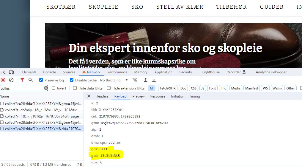Open STELL AV KLÆR website menu
Image resolution: width=302 pixels, height=167 pixels.
point(180,7)
